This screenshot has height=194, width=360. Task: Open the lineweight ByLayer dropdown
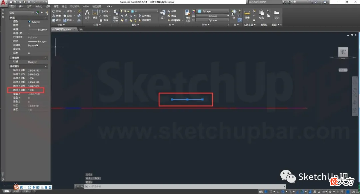click(213, 16)
